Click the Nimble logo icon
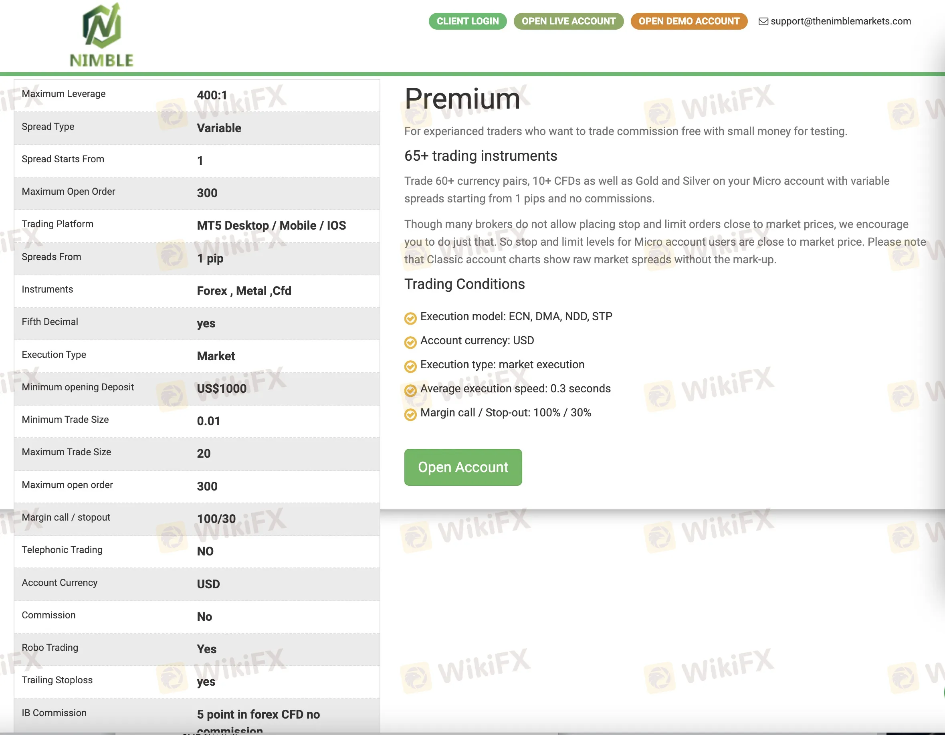The image size is (945, 735). coord(102,26)
